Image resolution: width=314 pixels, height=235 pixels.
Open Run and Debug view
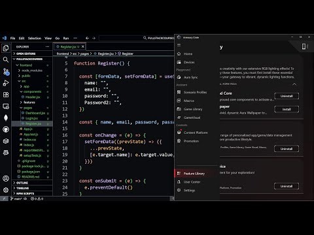[6, 83]
